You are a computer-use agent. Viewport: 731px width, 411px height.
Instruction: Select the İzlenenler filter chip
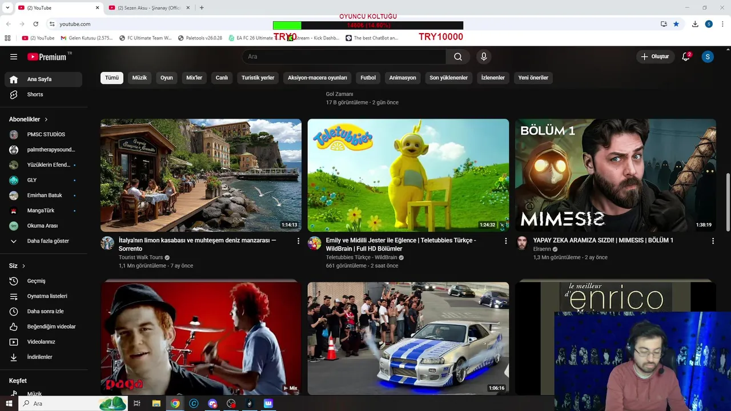point(493,78)
